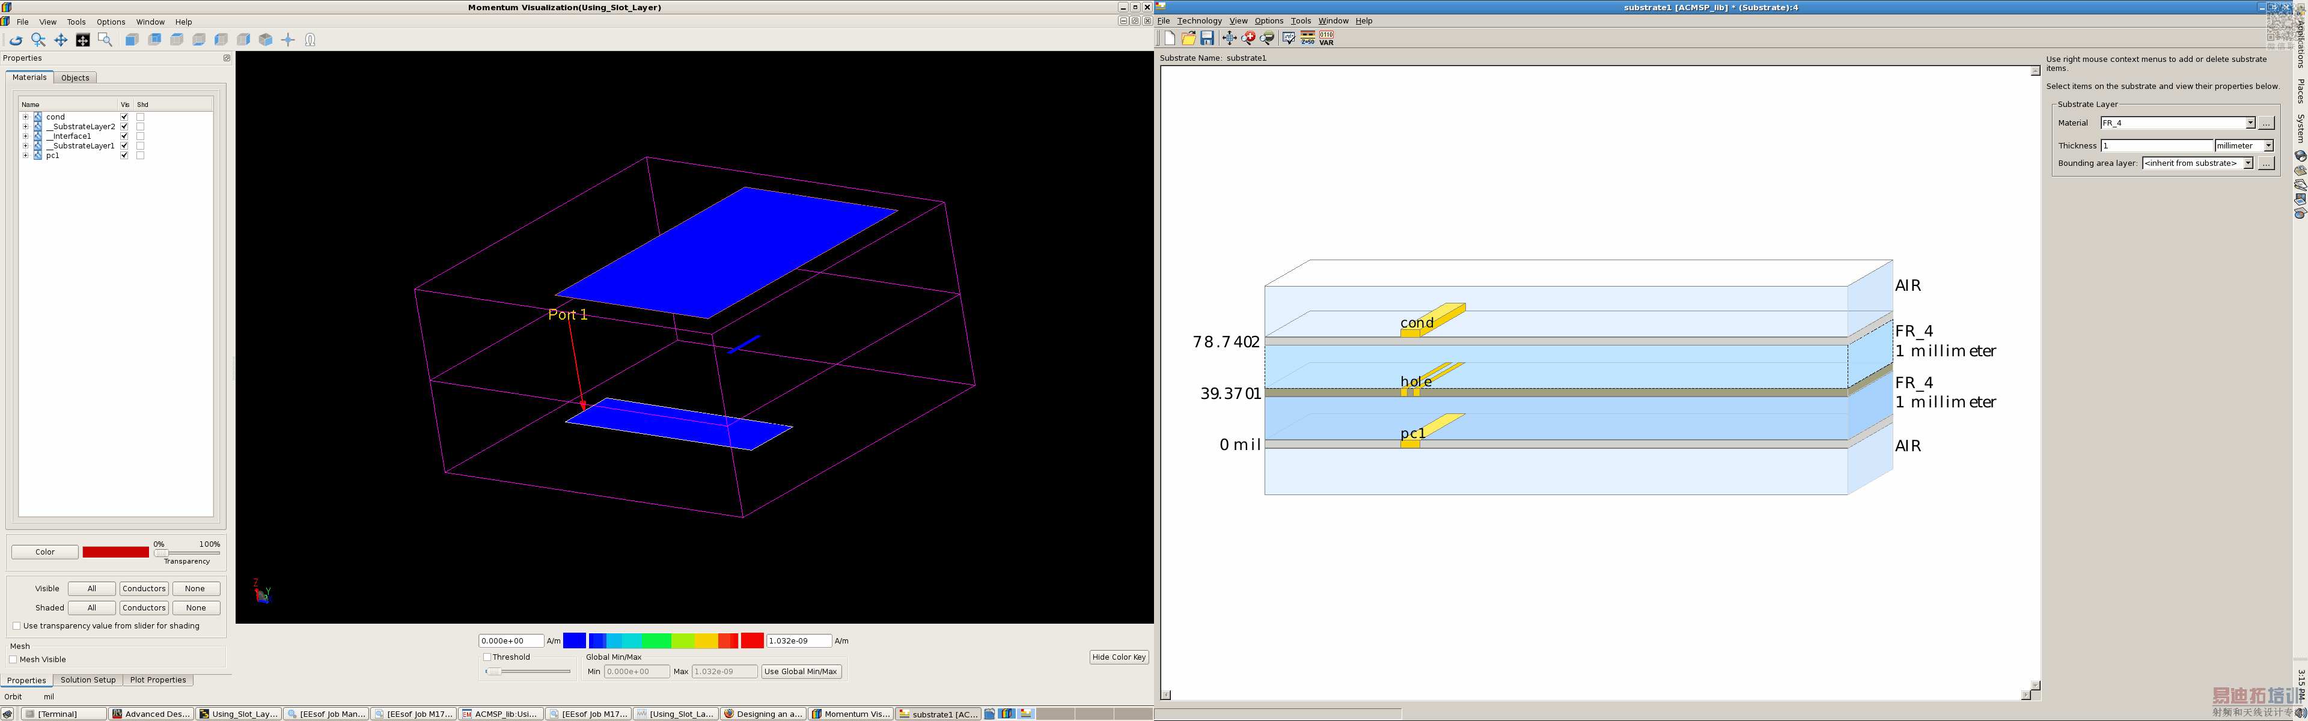Open the thickness unit millimeter dropdown

[2268, 145]
